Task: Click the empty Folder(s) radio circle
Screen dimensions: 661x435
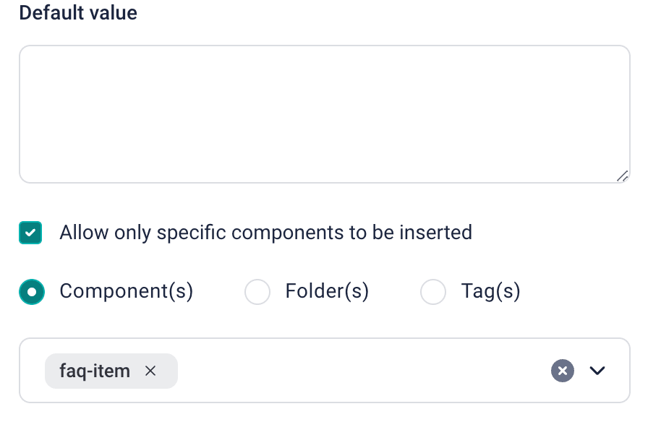Action: point(257,292)
